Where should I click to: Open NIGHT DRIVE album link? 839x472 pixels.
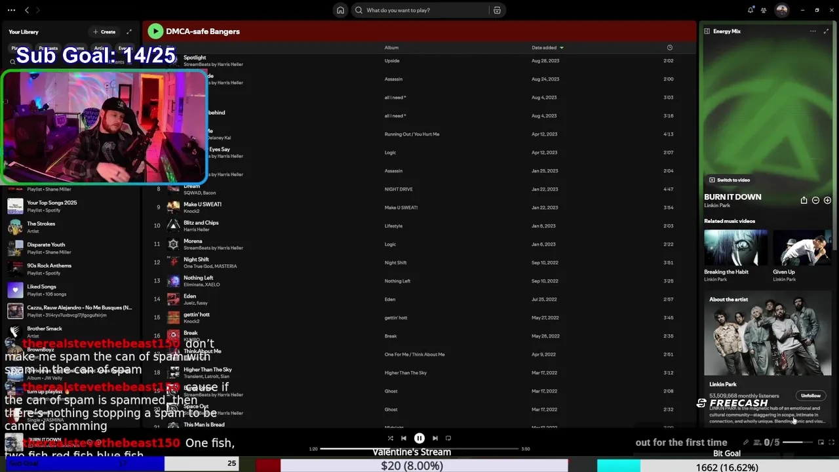(399, 189)
